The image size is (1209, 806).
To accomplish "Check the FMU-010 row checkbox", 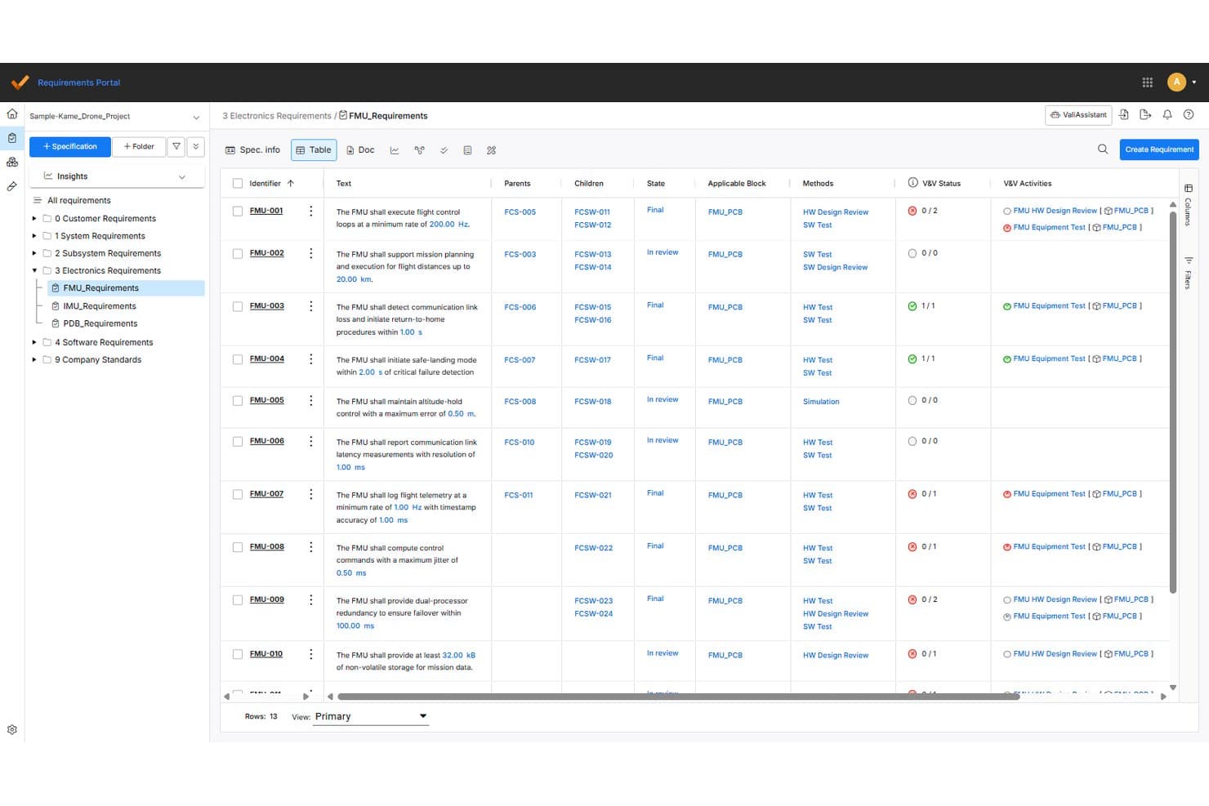I will [x=238, y=654].
